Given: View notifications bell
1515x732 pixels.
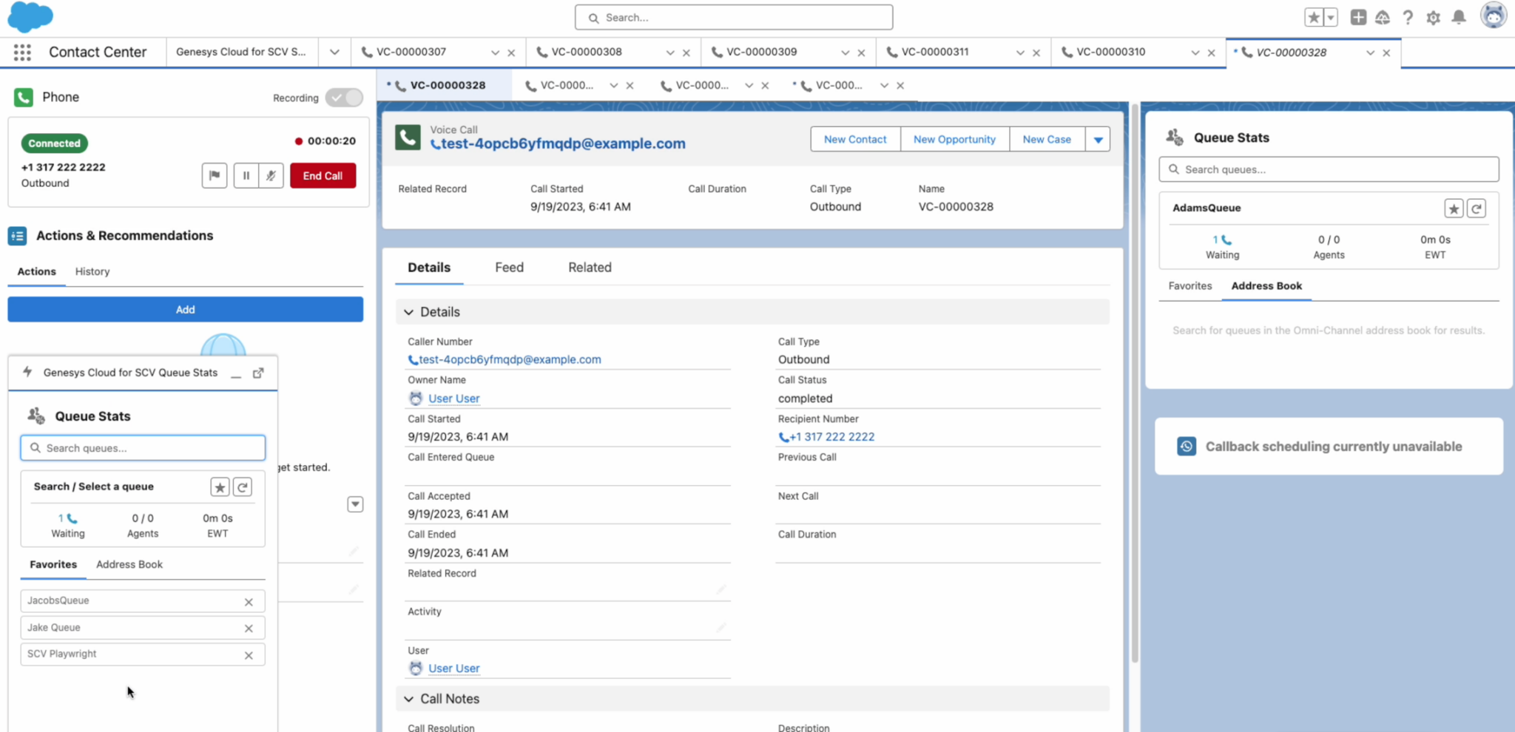Looking at the screenshot, I should click(1458, 17).
